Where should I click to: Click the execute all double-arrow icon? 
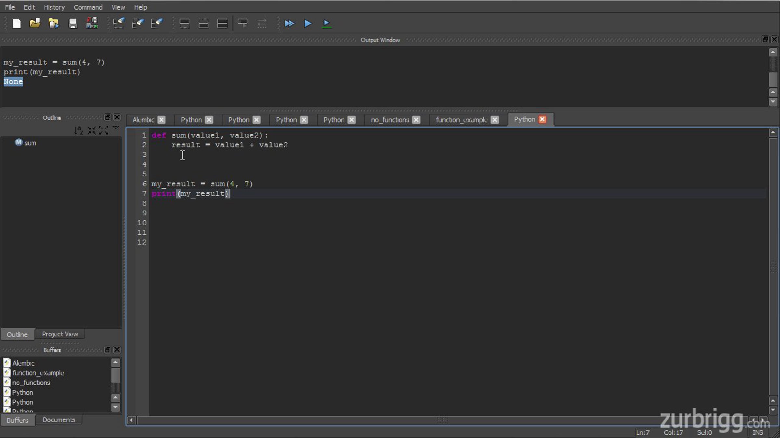tap(289, 23)
